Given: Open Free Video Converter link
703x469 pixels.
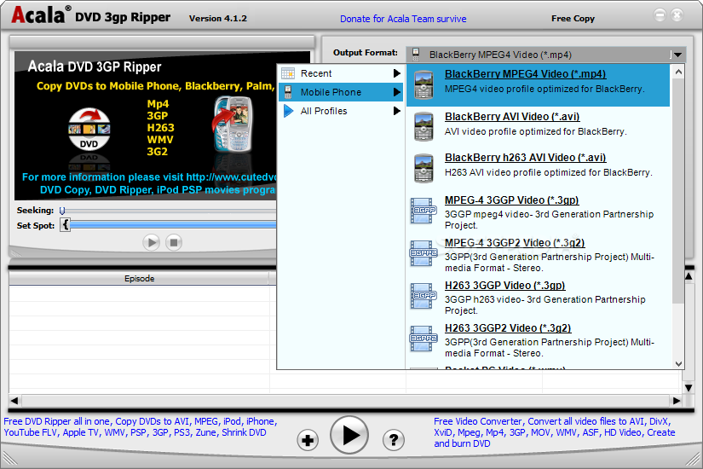Looking at the screenshot, I should (x=555, y=432).
